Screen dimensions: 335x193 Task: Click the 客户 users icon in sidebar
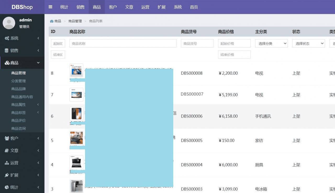[7, 138]
